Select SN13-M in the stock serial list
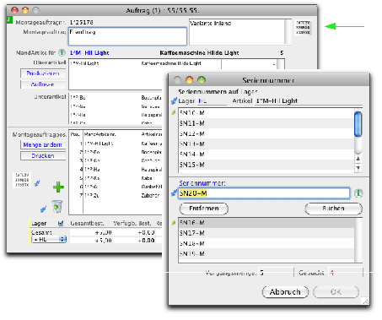Screen dimensions: 382x320 [x=266, y=144]
